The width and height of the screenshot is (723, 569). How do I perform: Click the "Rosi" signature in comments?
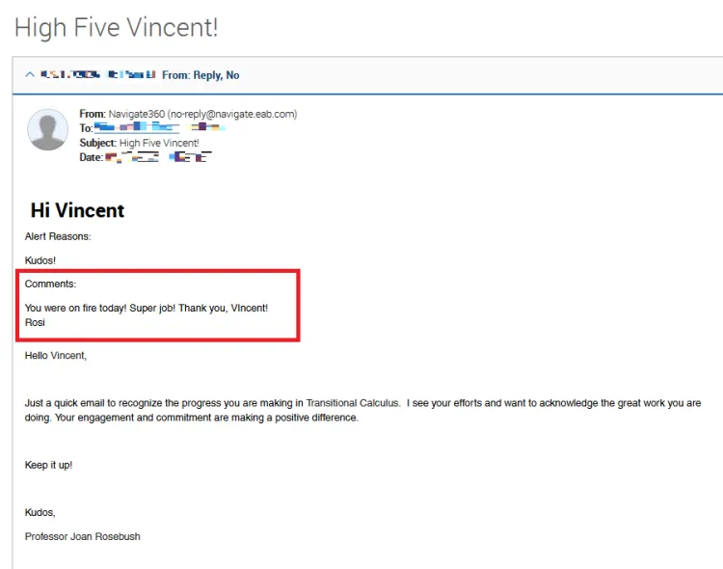point(35,322)
